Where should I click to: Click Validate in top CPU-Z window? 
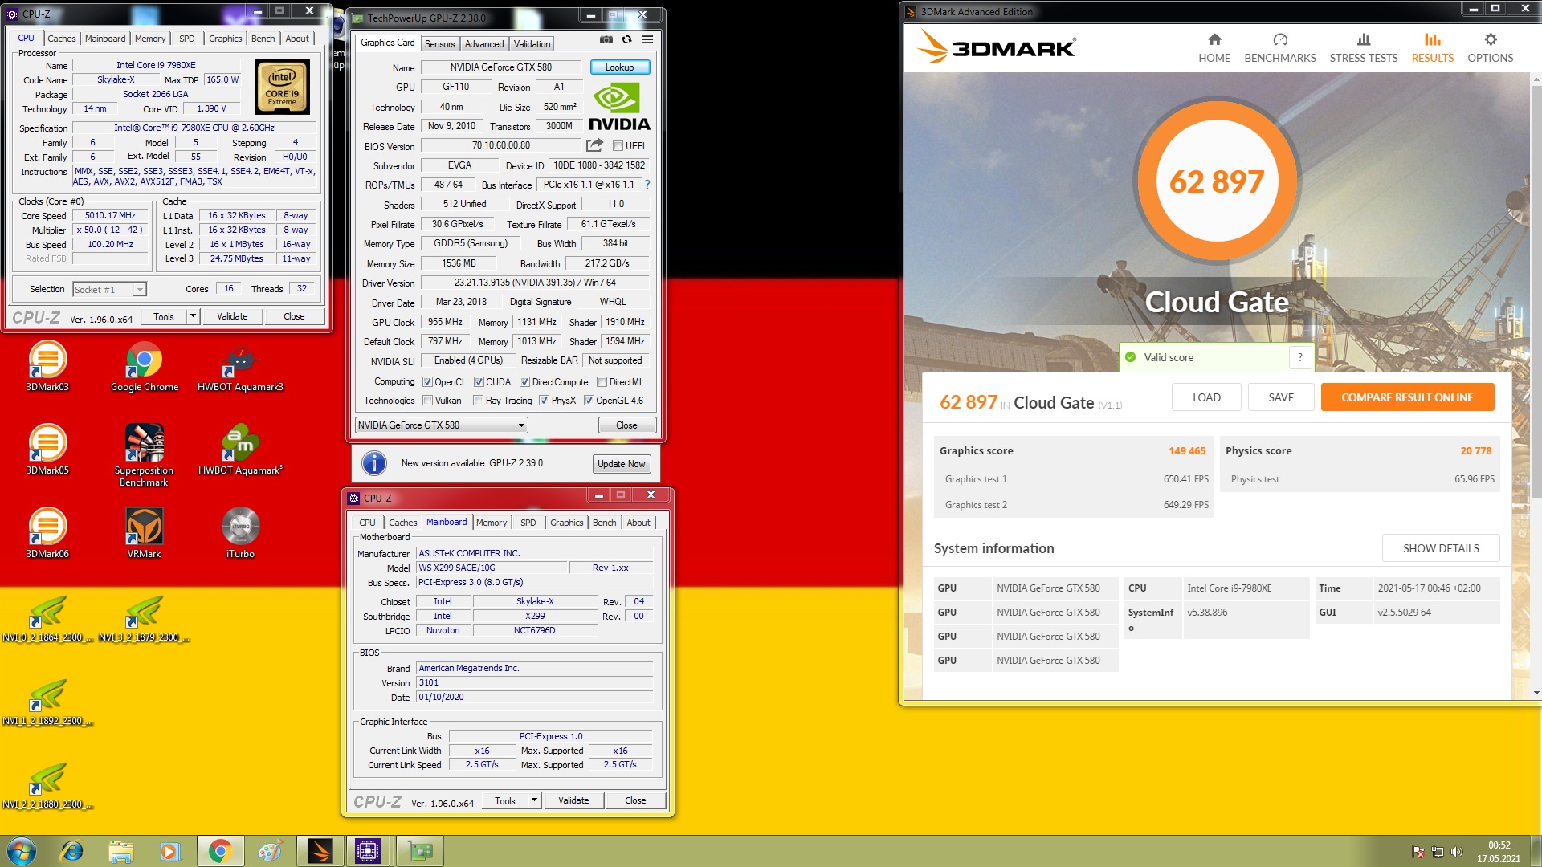[x=232, y=316]
